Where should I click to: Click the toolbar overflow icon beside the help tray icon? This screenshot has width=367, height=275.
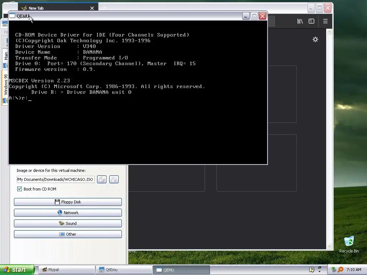(x=319, y=269)
